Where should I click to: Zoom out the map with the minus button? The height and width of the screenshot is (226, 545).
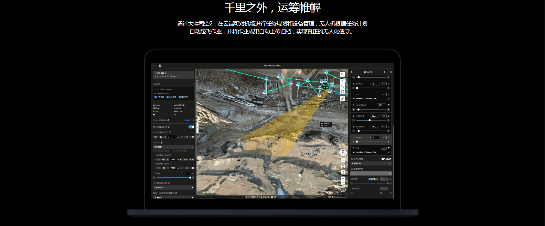coord(343,183)
